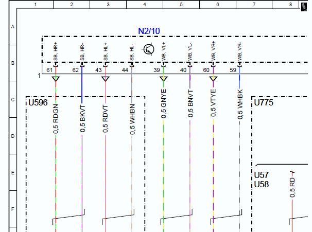Click the transistor symbol in N2/10

pyautogui.click(x=149, y=49)
